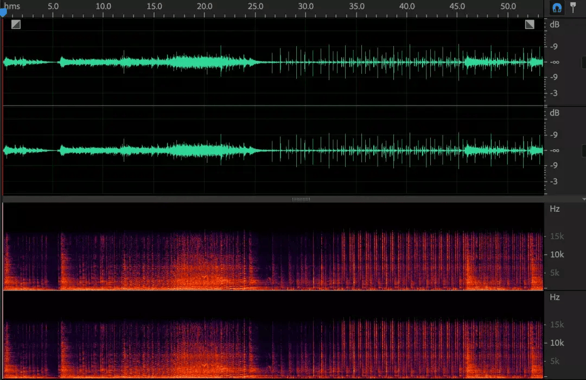Click the marker pin icon beside the magnet

pyautogui.click(x=573, y=8)
